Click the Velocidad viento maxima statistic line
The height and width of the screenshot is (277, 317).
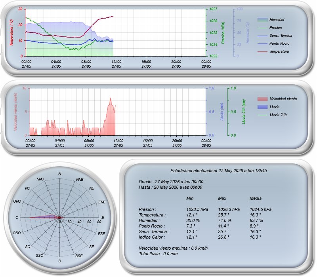click(173, 248)
